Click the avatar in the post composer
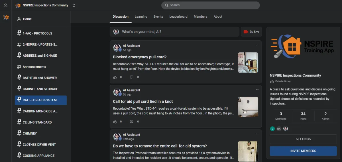342x162 pixels. [116, 32]
